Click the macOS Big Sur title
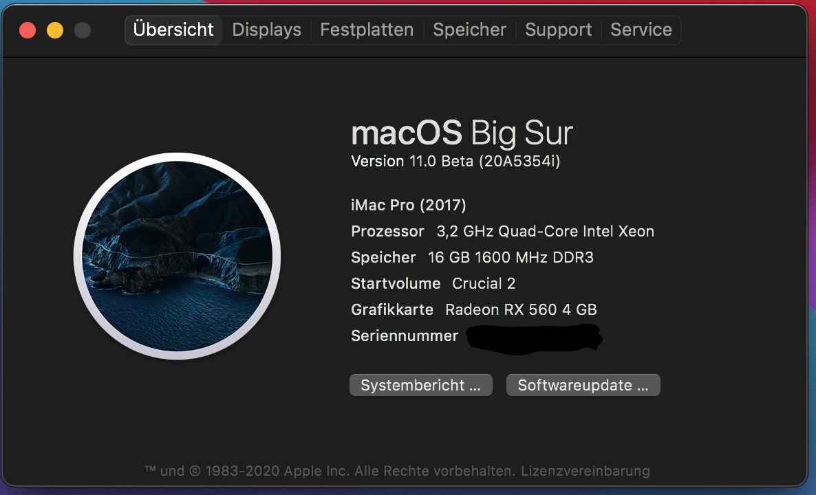816x495 pixels. [x=462, y=133]
